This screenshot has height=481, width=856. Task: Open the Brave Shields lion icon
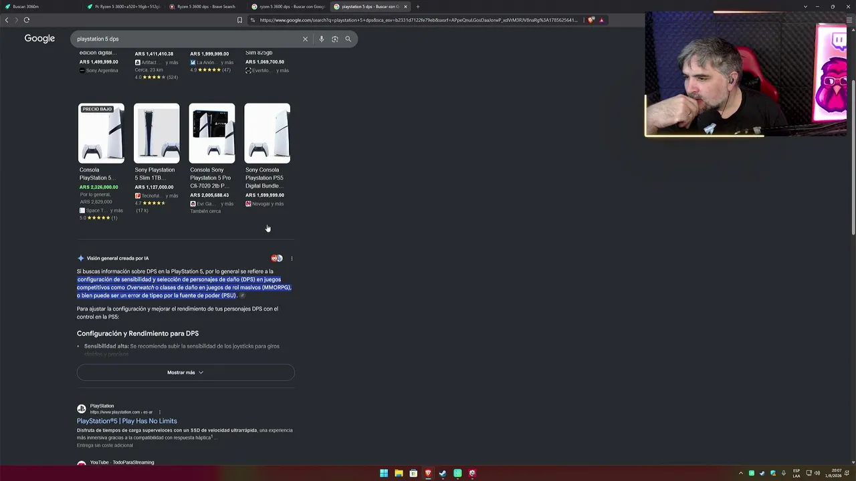(591, 20)
